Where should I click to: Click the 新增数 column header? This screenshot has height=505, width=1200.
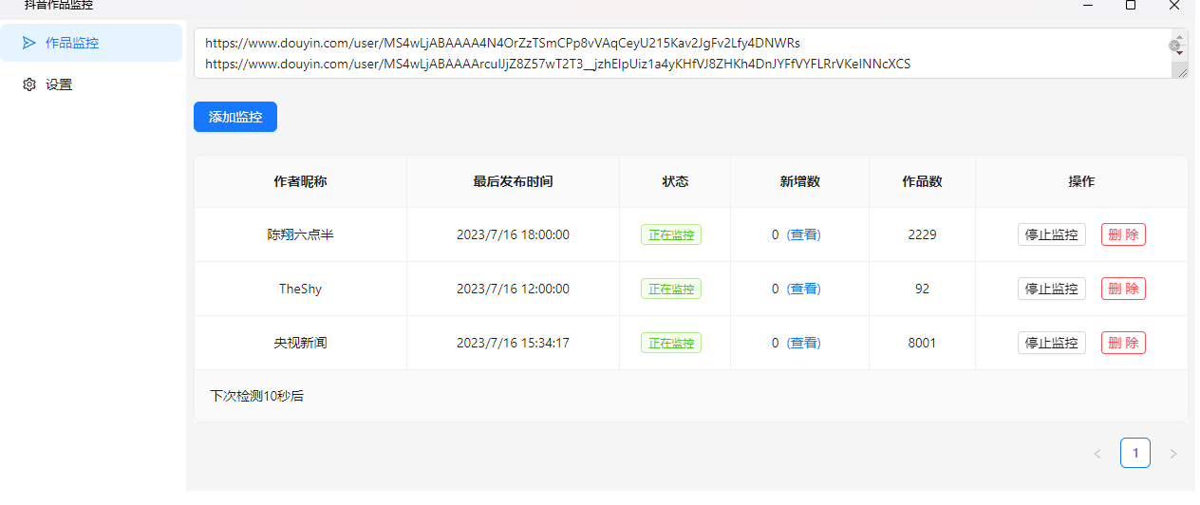800,181
